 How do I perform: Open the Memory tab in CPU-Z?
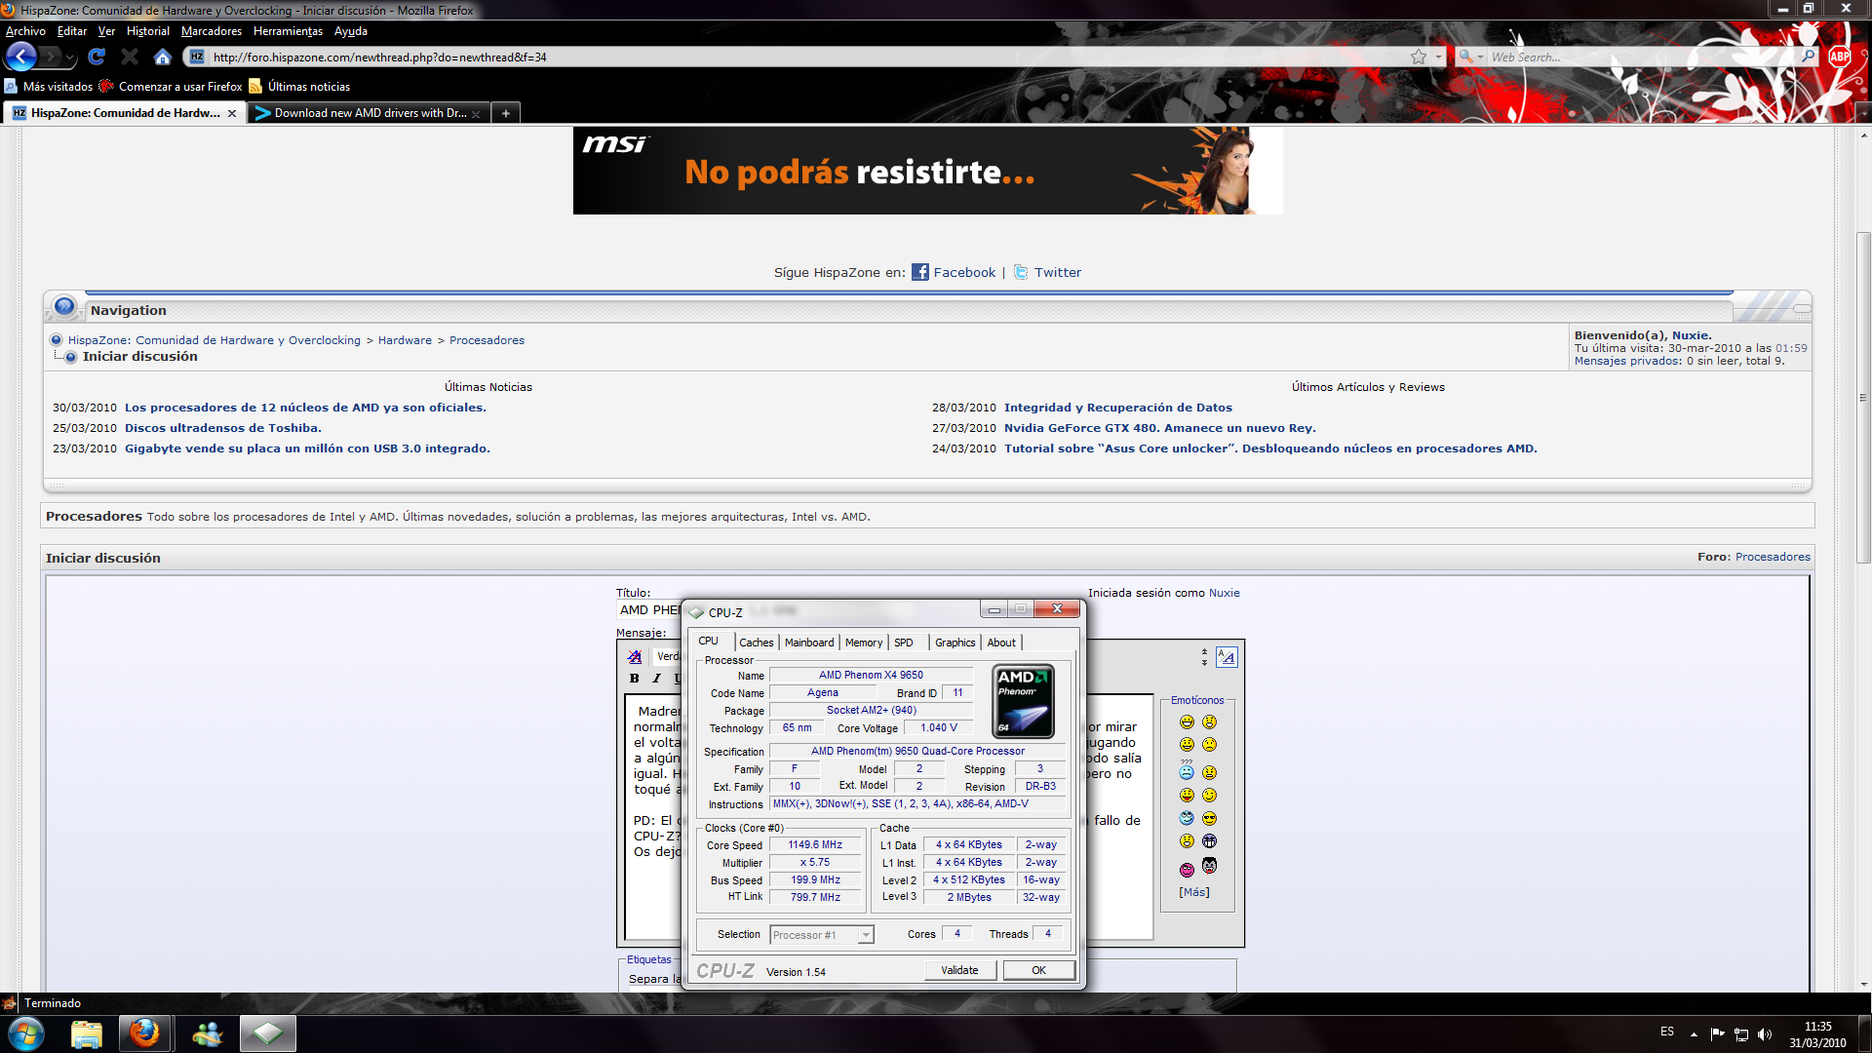pos(863,643)
